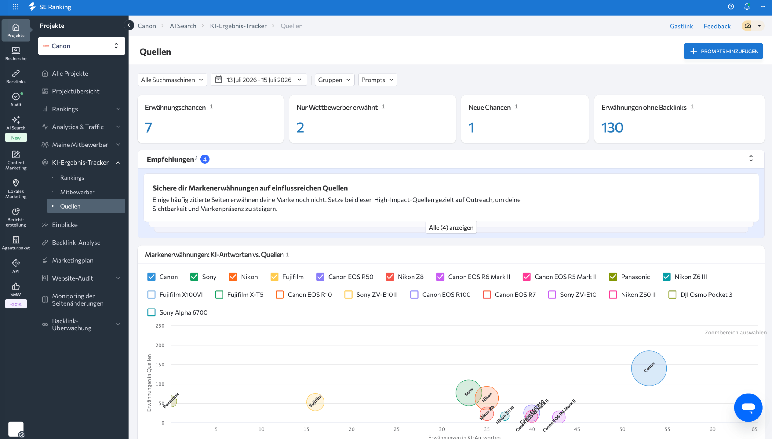
Task: Click info icon next to Erwähnungschancen
Action: click(x=211, y=106)
